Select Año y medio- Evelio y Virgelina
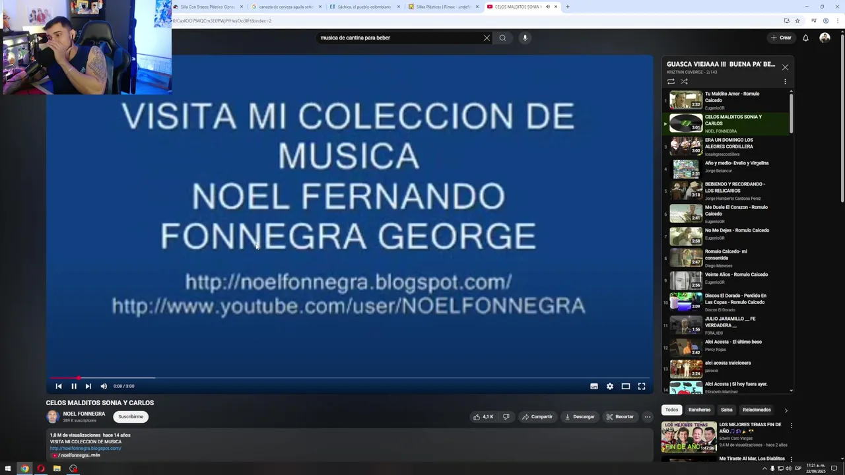This screenshot has width=845, height=475. tap(726, 170)
